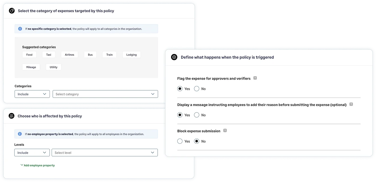Screen dimensions: 376x182
Task: Click the info icon about no specific category
Action: (20, 28)
